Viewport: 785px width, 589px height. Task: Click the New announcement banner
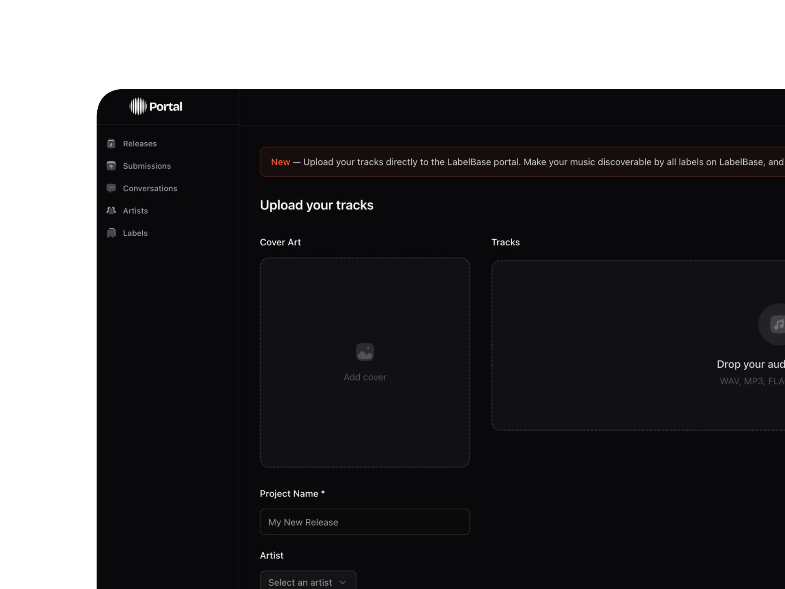(519, 162)
